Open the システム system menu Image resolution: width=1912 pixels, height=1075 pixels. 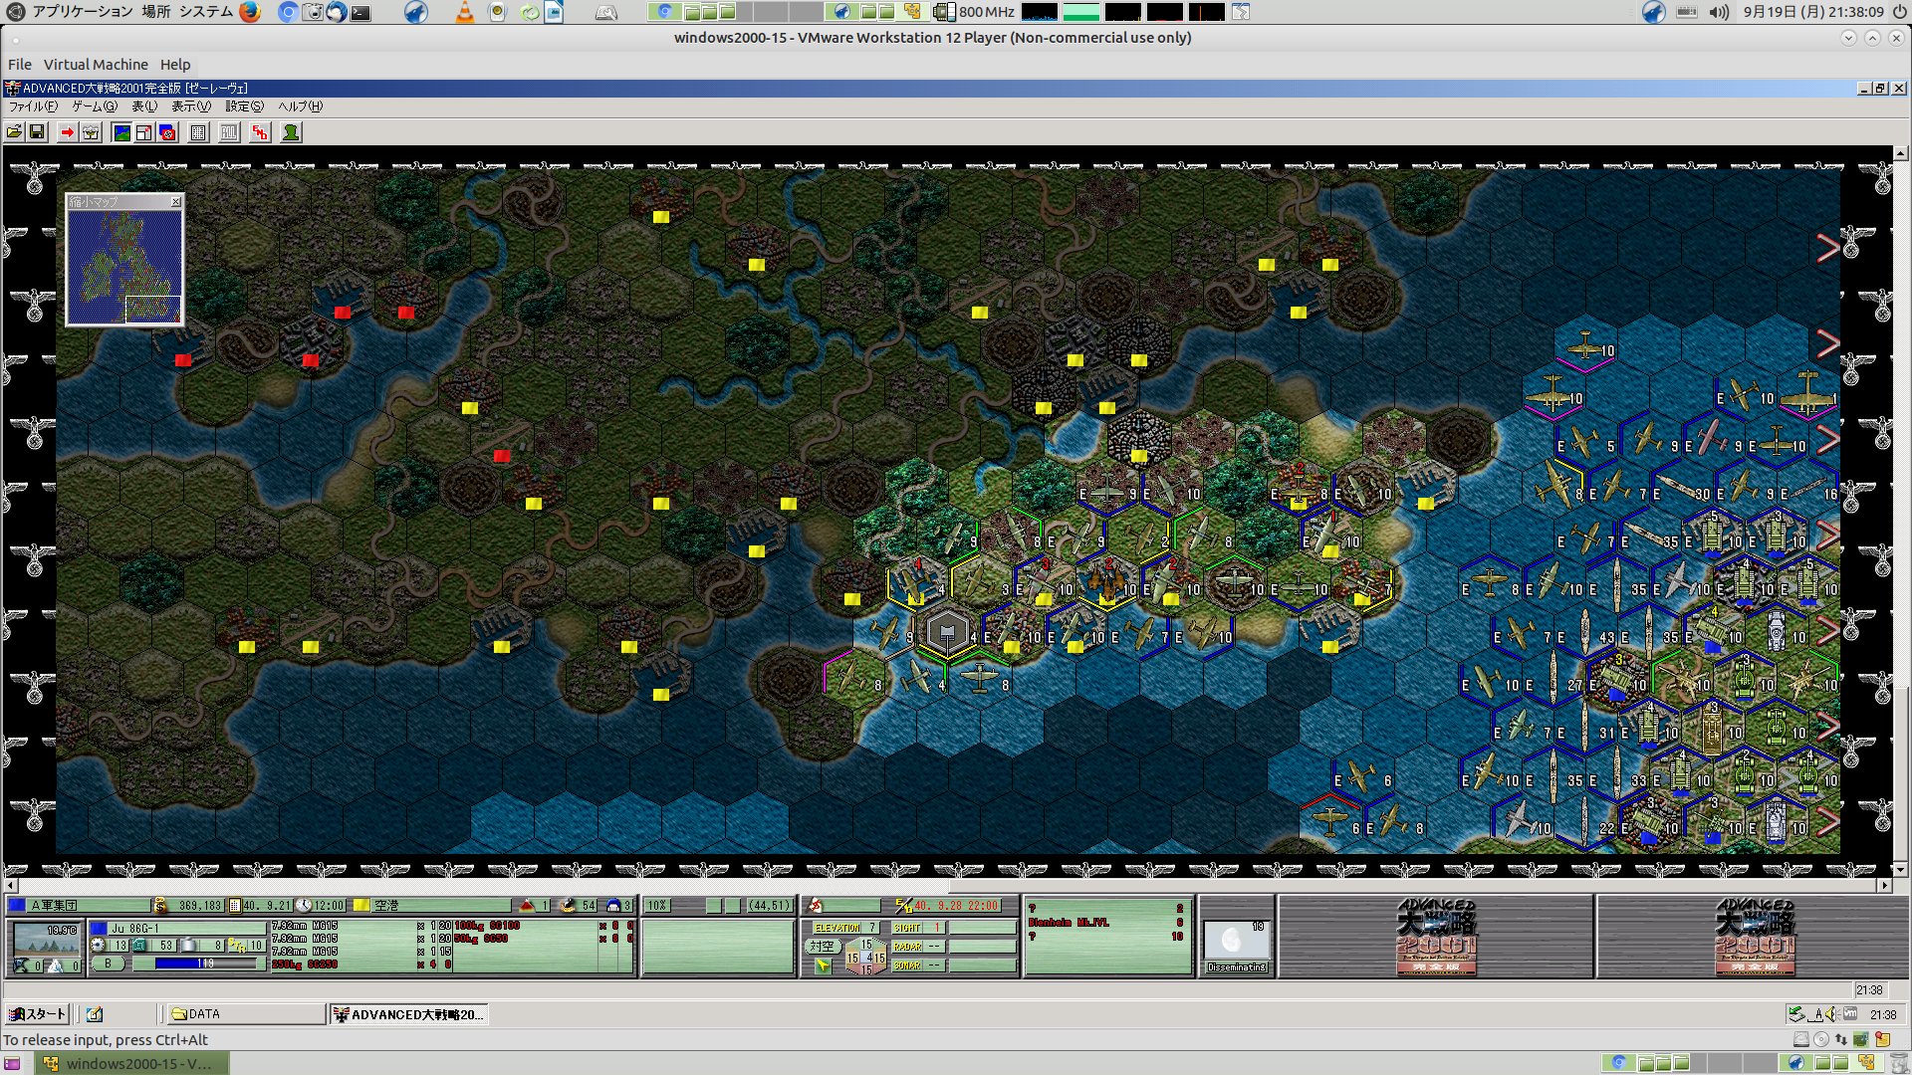tap(205, 12)
